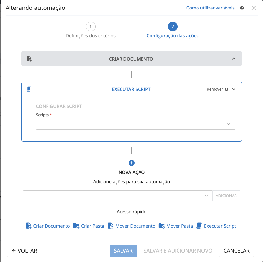
Task: Click the Mover Pasta quick access icon
Action: coord(161,226)
